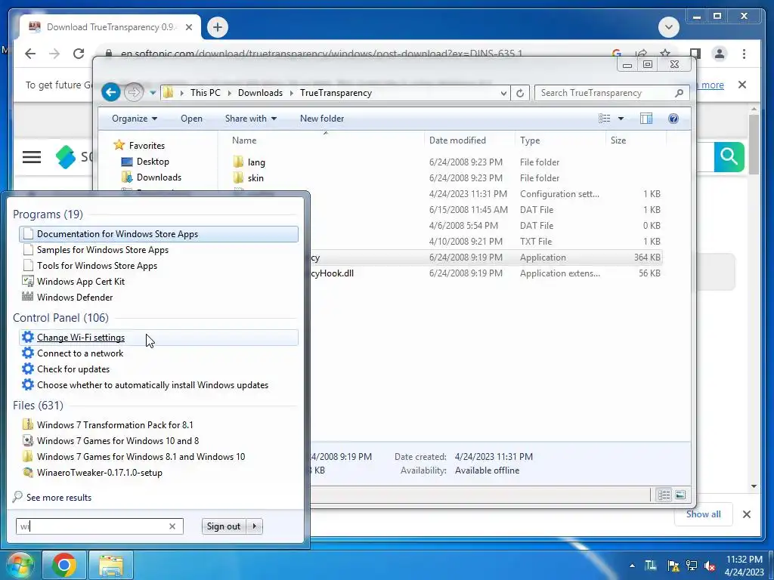
Task: Select Desktop under Favorites
Action: (x=153, y=162)
